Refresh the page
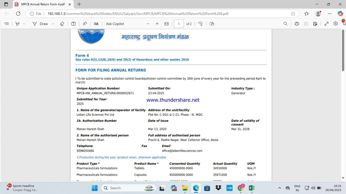346x194 pixels. point(18,14)
